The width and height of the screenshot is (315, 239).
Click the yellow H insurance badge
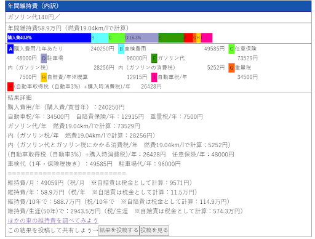[44, 77]
